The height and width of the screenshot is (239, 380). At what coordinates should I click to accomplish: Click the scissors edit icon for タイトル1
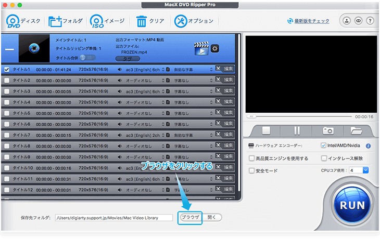pyautogui.click(x=219, y=69)
